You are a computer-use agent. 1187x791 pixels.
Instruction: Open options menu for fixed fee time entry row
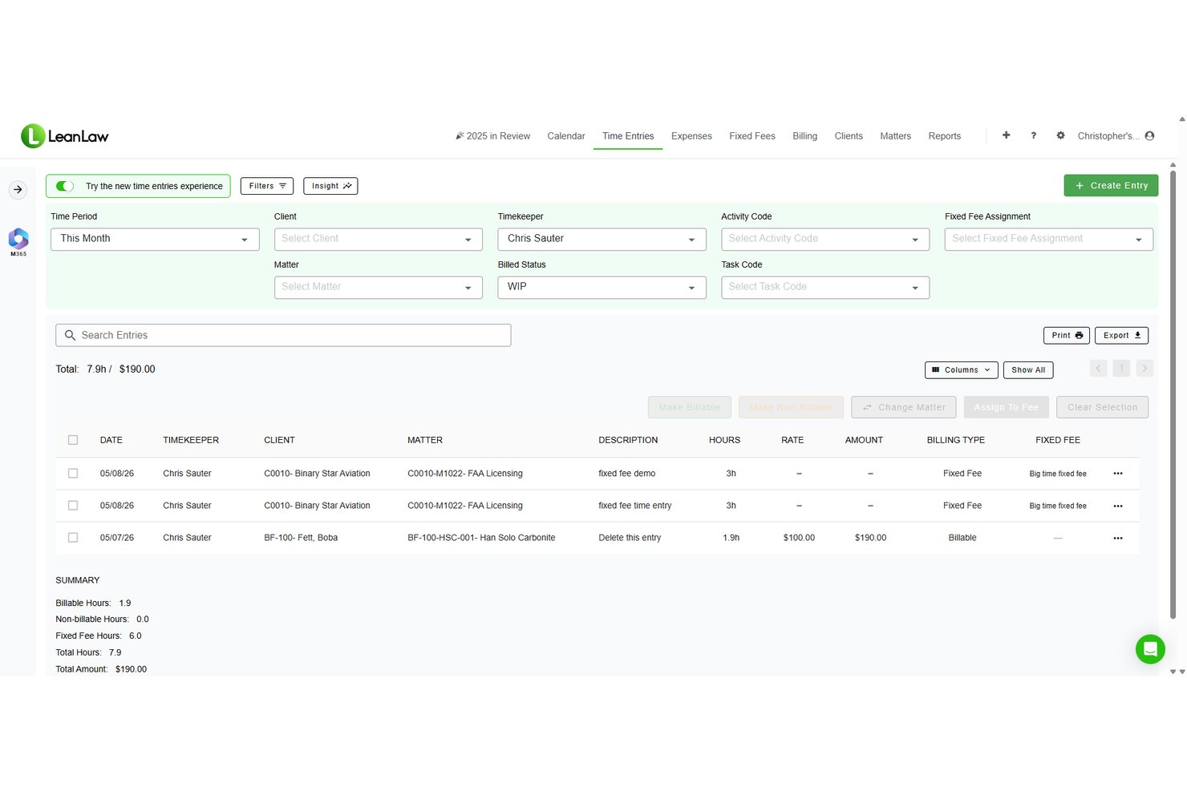coord(1118,506)
